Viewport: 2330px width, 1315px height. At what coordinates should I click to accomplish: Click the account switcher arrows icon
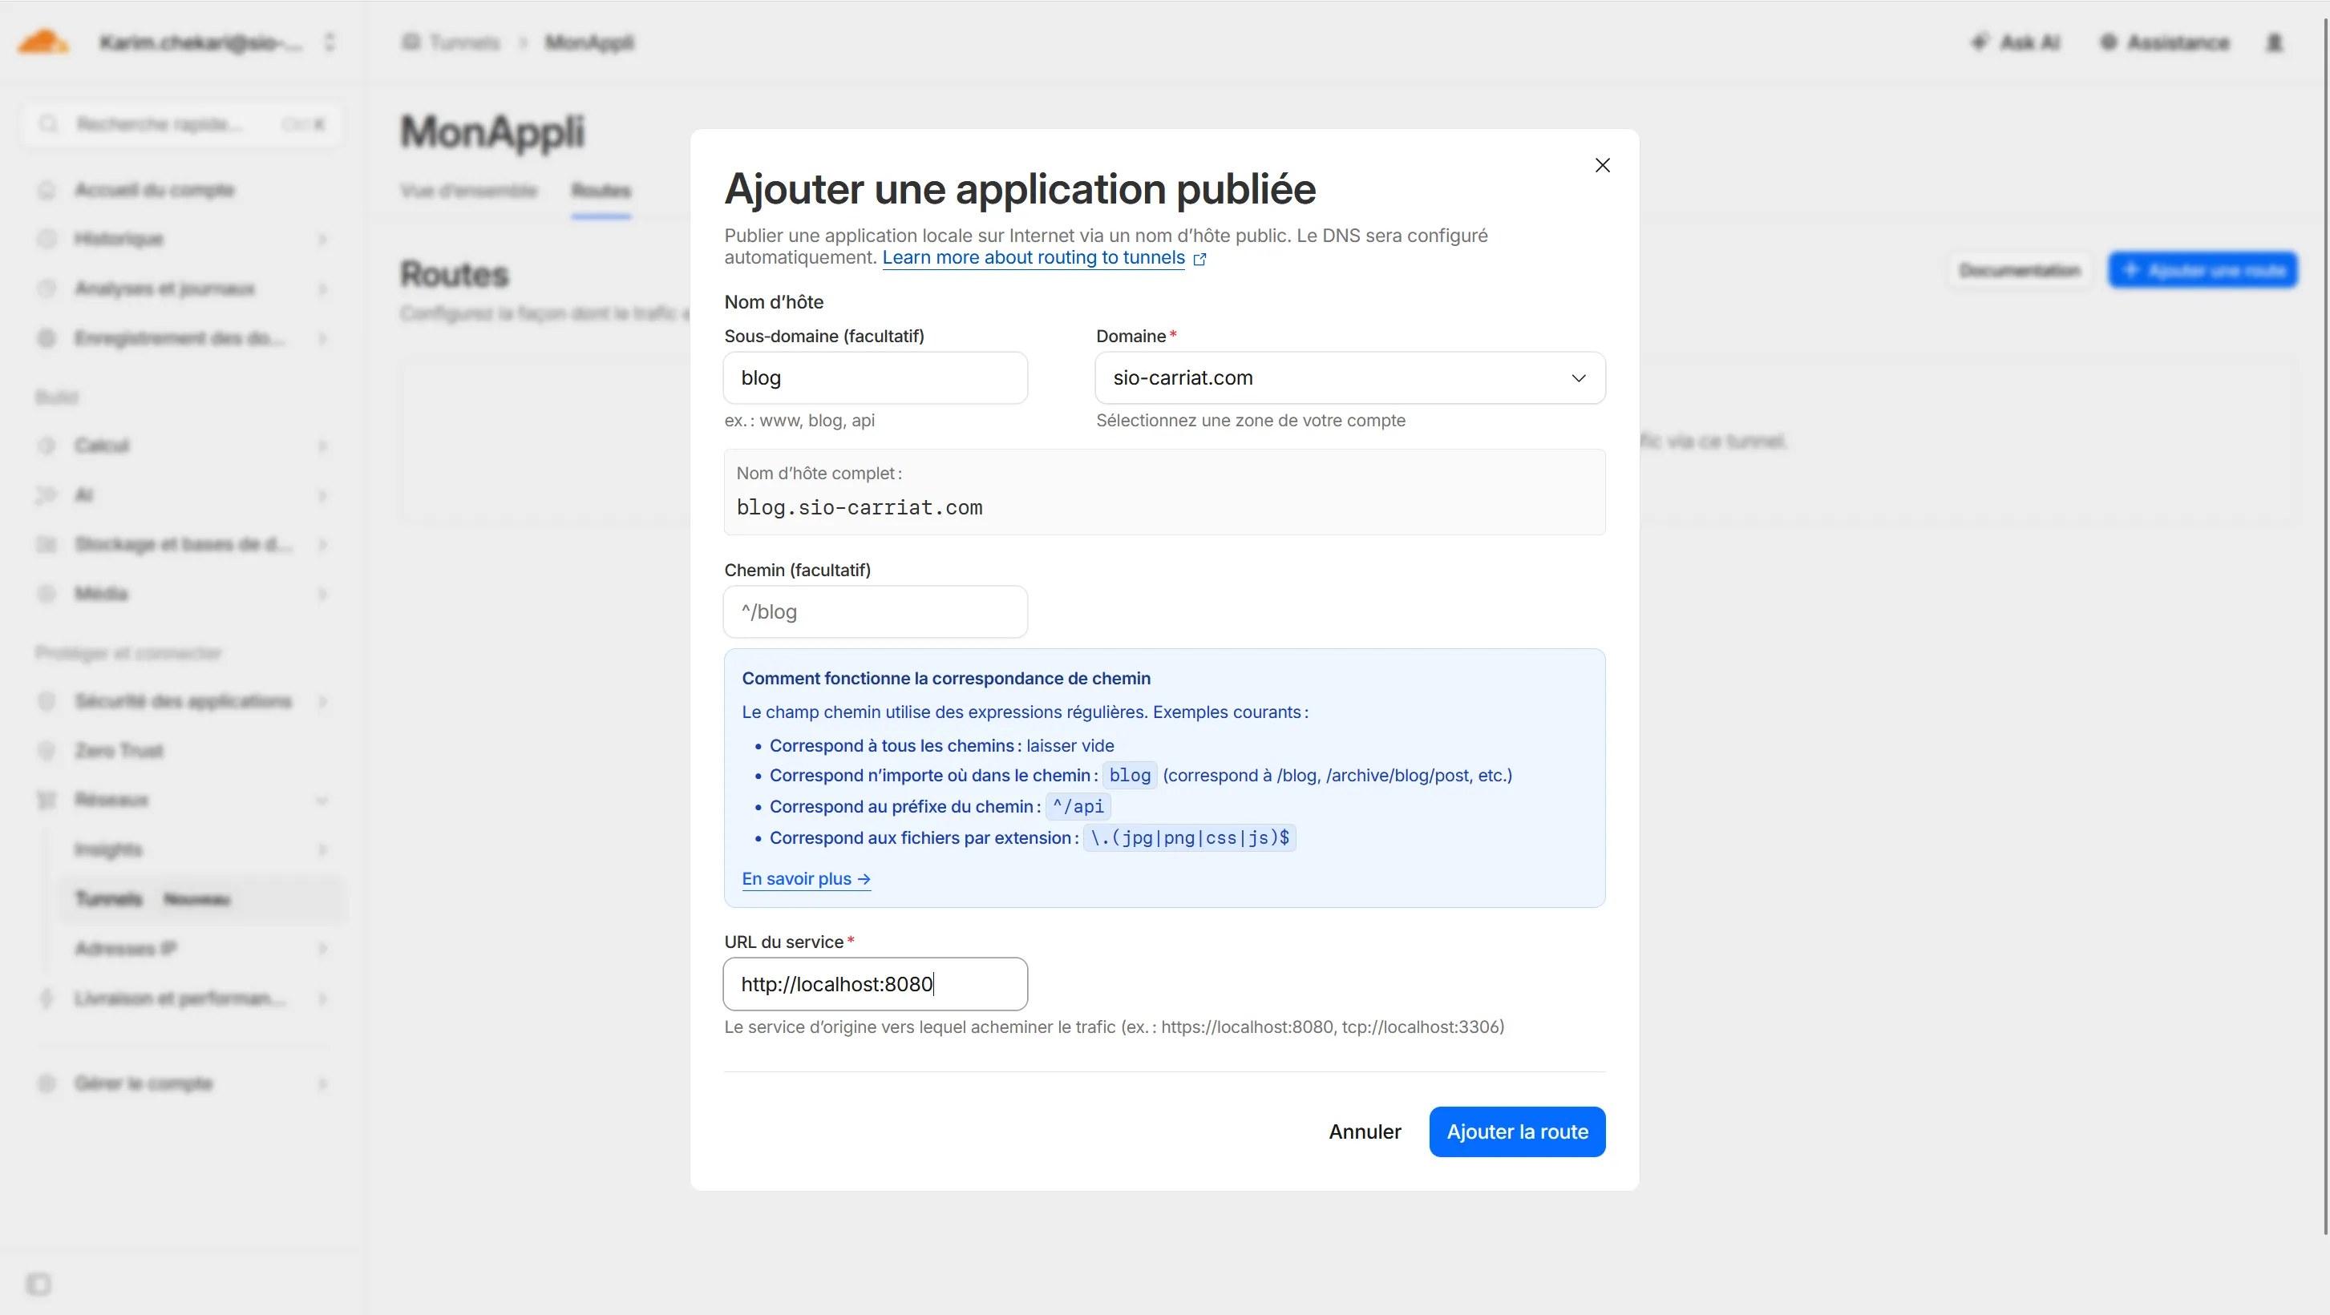pyautogui.click(x=330, y=42)
